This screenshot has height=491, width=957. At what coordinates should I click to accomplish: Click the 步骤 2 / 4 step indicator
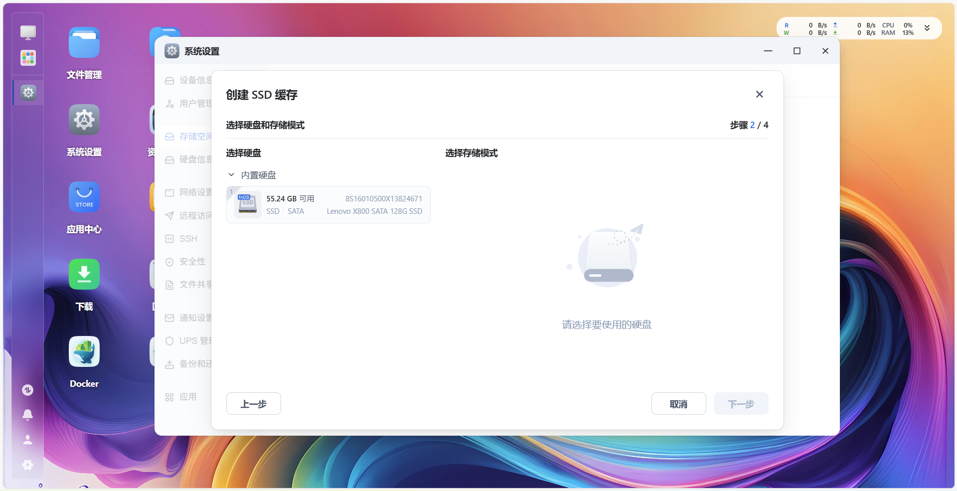749,125
